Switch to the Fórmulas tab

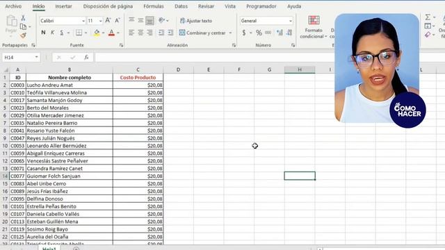point(153,6)
